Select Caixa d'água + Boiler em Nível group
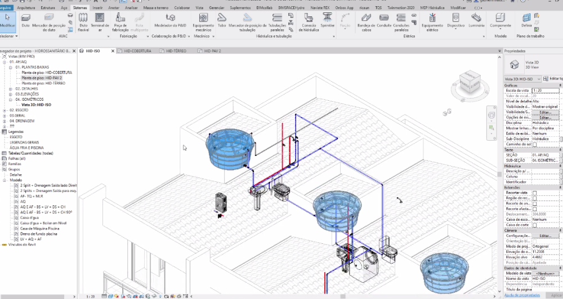Image resolution: width=563 pixels, height=299 pixels. point(43,223)
